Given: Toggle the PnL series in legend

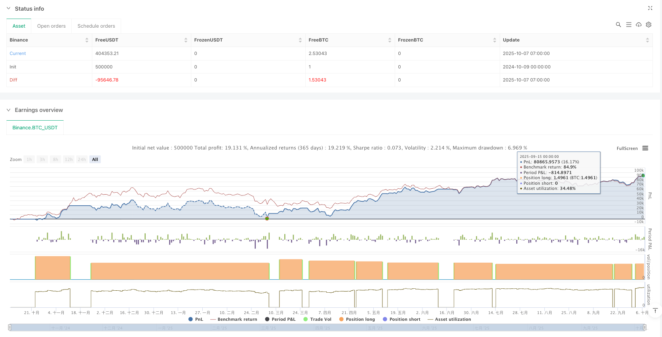Looking at the screenshot, I should point(196,319).
